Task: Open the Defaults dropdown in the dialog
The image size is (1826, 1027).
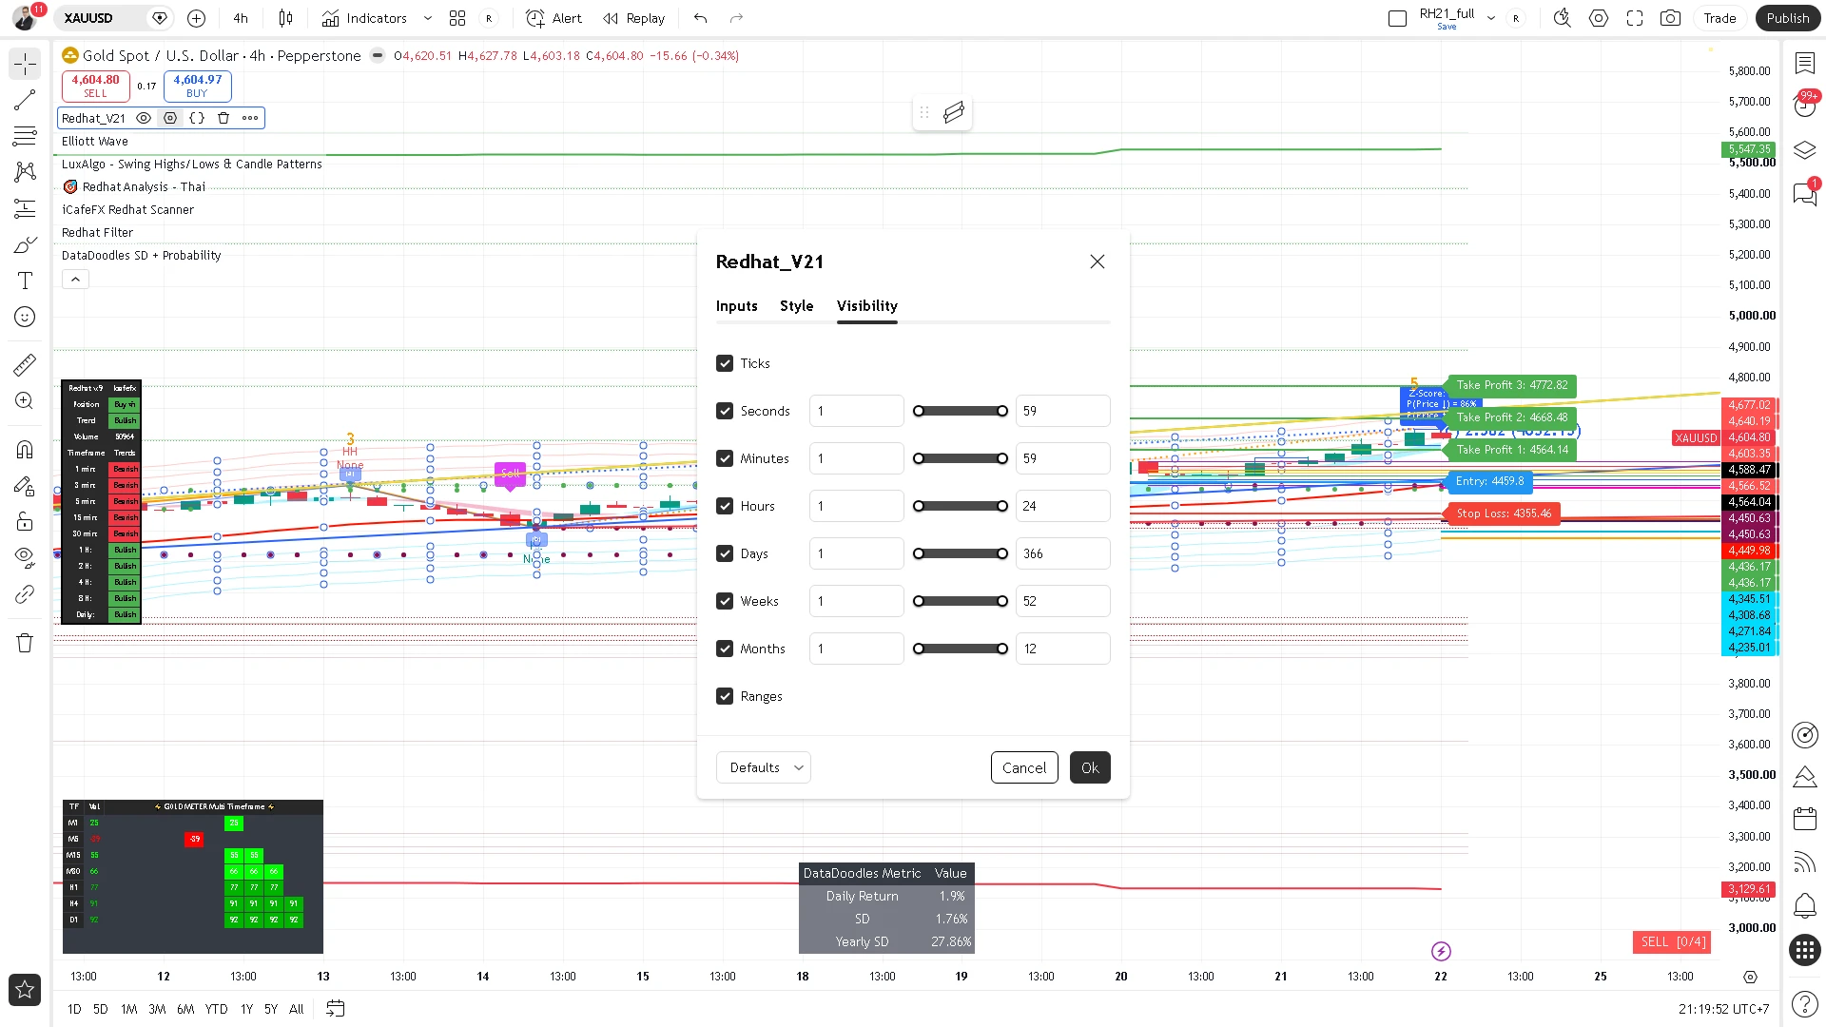Action: point(763,767)
